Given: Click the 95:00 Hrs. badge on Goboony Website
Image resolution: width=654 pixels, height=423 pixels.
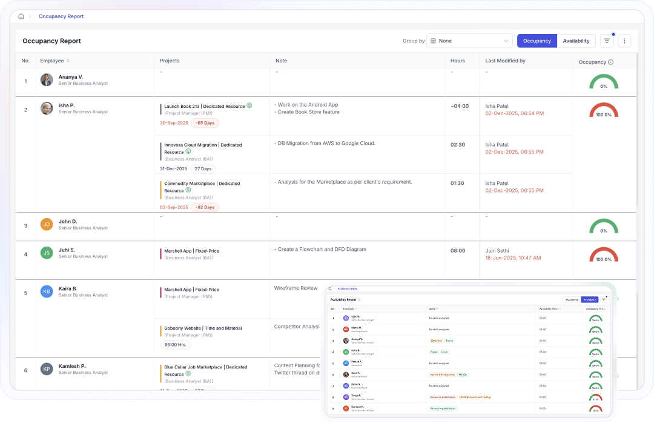Looking at the screenshot, I should (x=175, y=345).
